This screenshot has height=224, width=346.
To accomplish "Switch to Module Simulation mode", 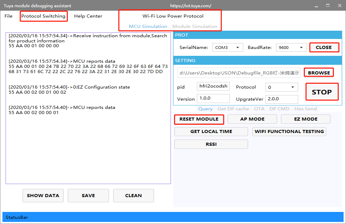I will (x=195, y=27).
